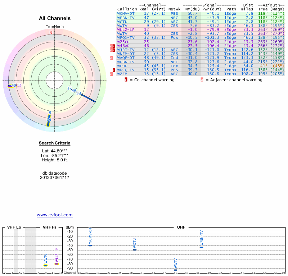Click the channel 29 label on radar plot
This screenshot has height=276, width=288.
pyautogui.click(x=78, y=93)
